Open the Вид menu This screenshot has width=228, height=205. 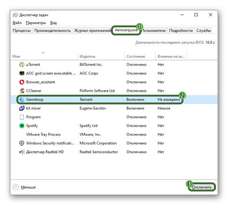(x=53, y=23)
